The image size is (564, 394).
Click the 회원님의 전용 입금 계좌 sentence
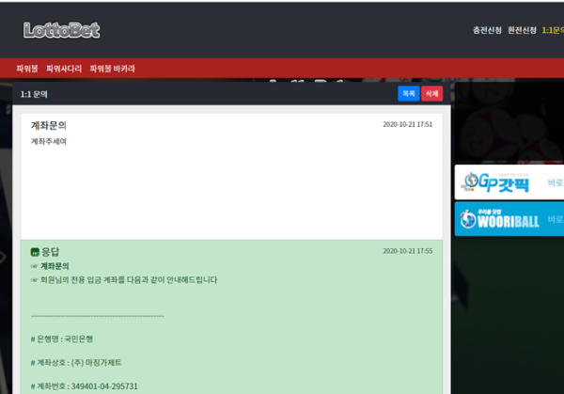(x=129, y=280)
